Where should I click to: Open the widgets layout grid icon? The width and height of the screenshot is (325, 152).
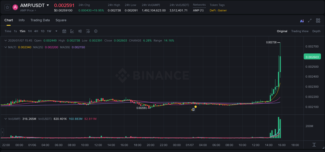(x=318, y=20)
